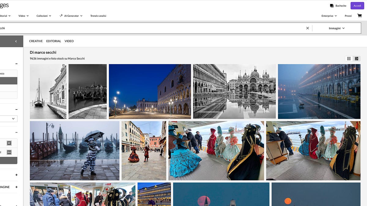Open the crowded vaporetto masks photo
367x206 pixels.
tap(83, 194)
